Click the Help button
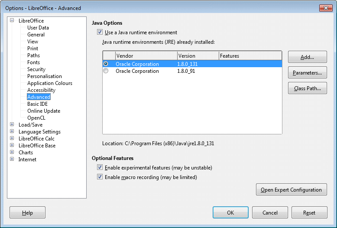This screenshot has width=337, height=228. pyautogui.click(x=28, y=212)
